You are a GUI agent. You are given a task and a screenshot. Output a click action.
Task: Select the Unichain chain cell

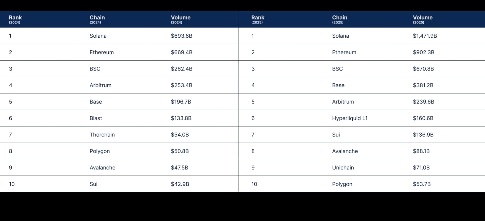tap(343, 168)
